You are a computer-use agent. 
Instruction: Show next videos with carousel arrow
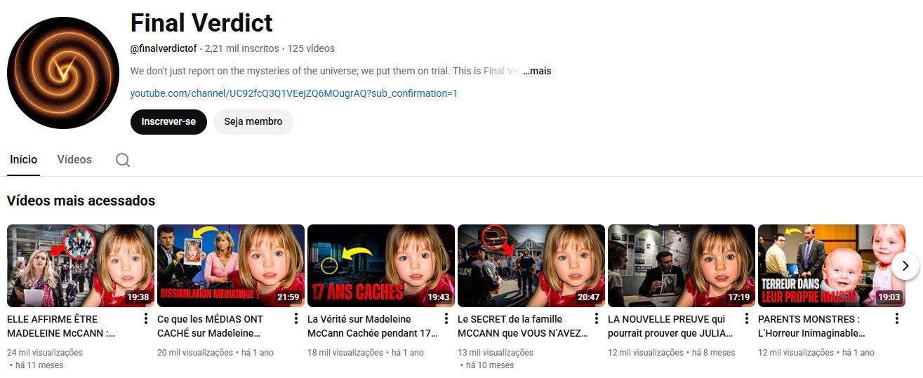click(x=905, y=266)
